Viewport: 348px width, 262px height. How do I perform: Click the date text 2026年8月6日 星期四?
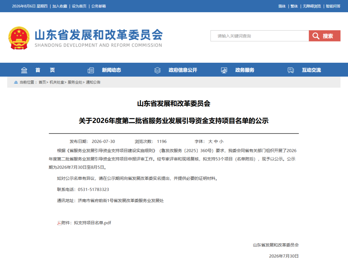(30, 6)
